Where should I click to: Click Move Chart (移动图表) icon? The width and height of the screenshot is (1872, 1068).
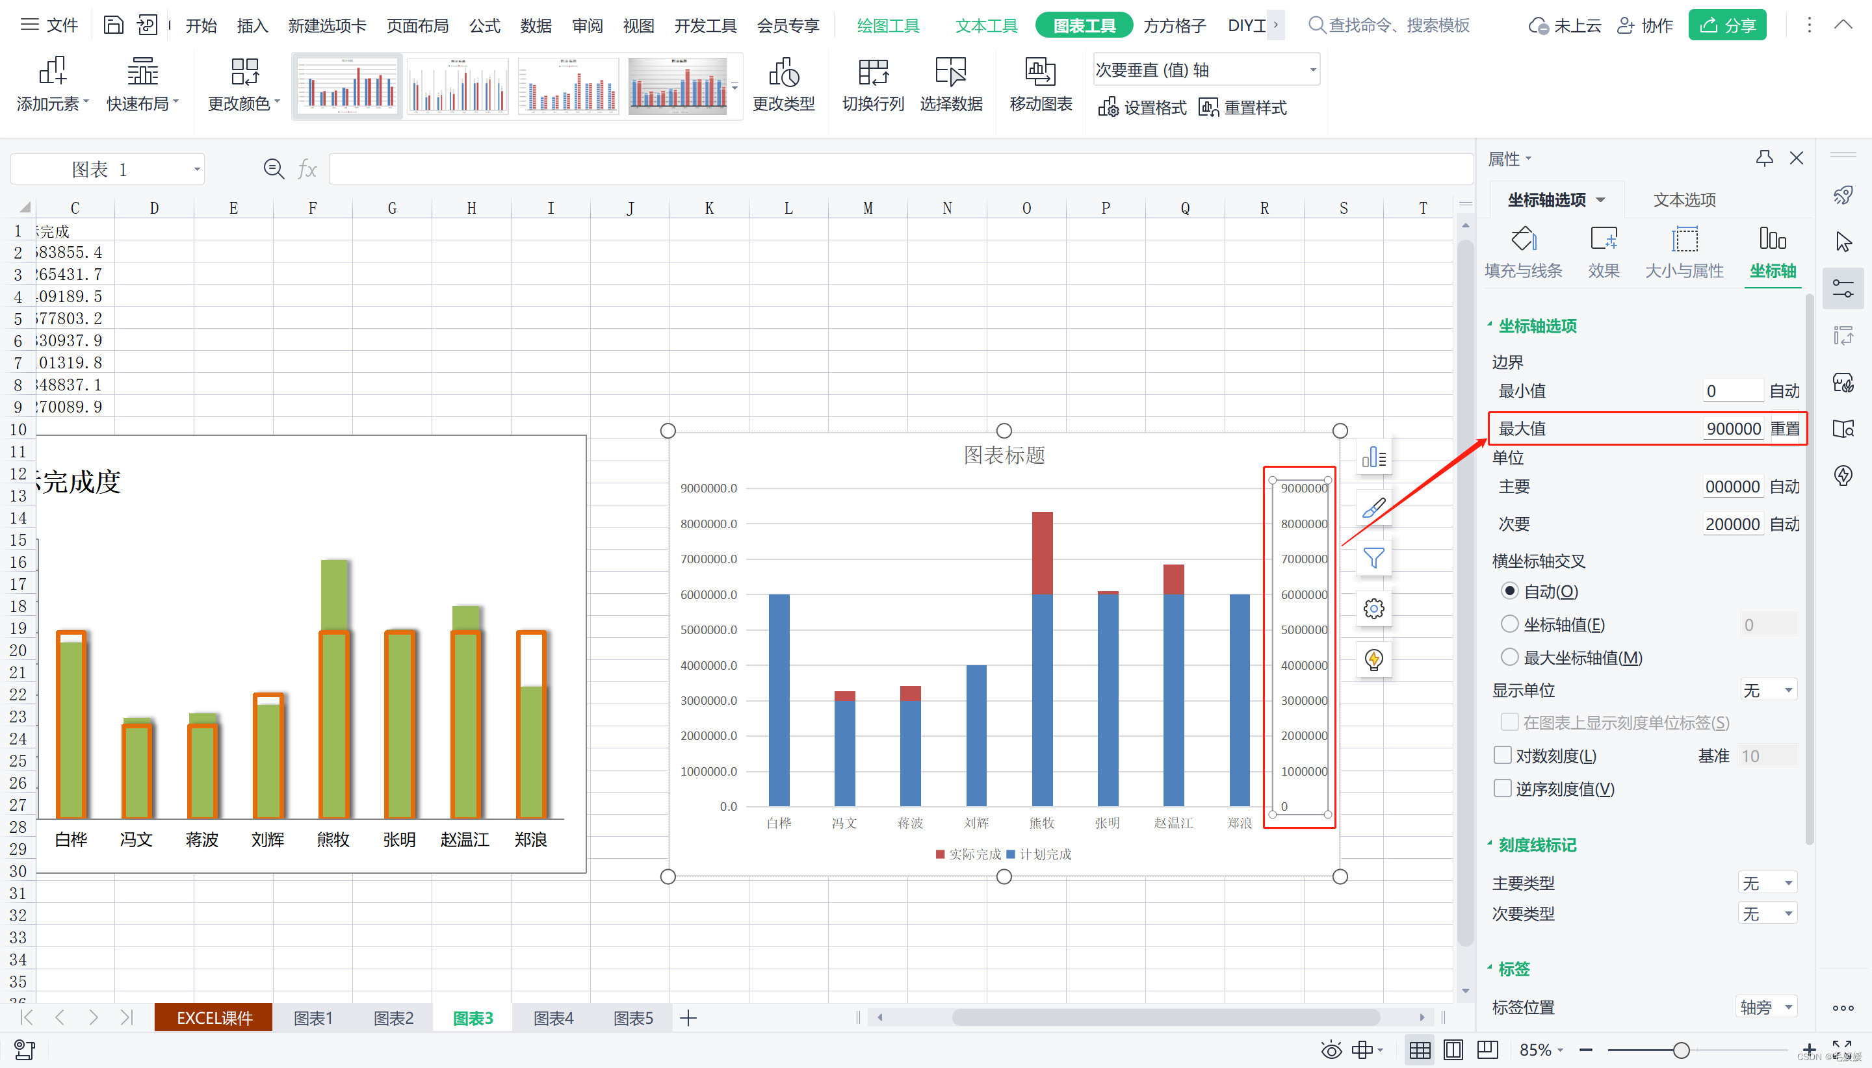click(1040, 71)
